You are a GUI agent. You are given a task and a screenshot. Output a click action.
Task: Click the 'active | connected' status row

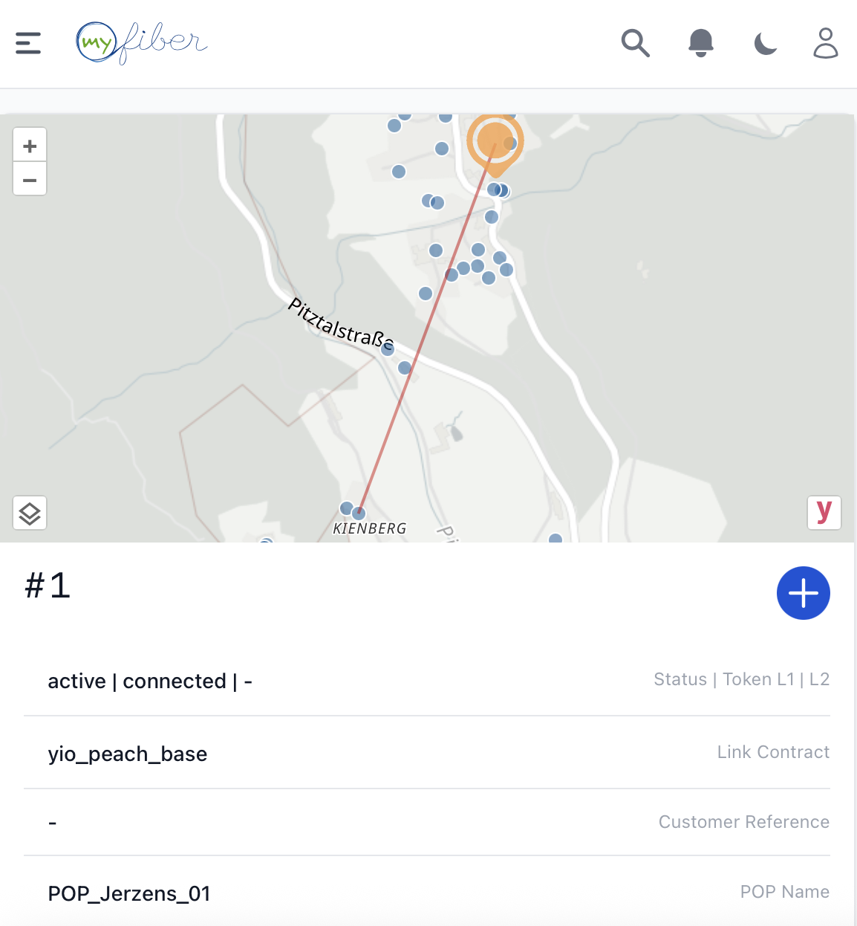pos(426,680)
